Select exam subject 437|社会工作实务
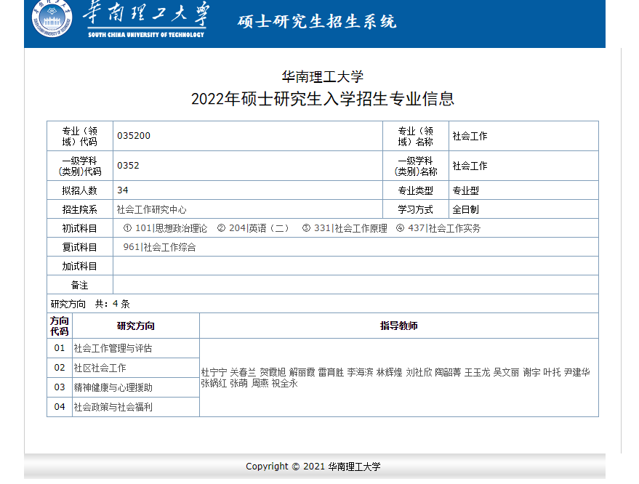Screen dimensions: 639x484 [x=444, y=228]
